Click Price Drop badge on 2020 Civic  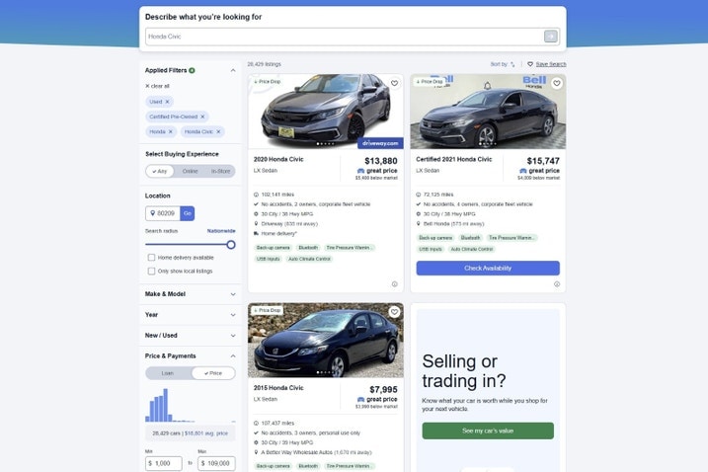click(x=267, y=82)
